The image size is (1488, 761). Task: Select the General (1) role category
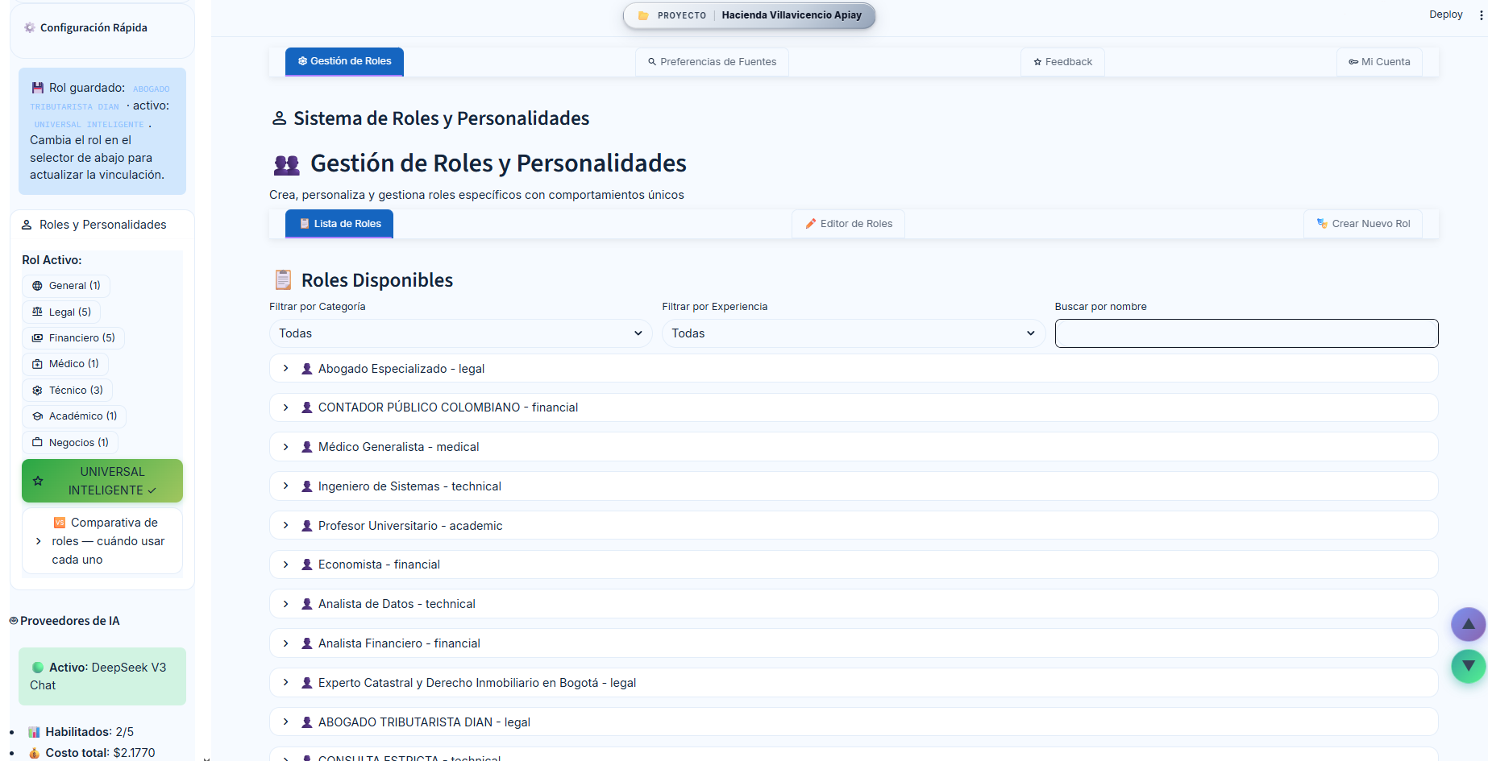coord(66,286)
